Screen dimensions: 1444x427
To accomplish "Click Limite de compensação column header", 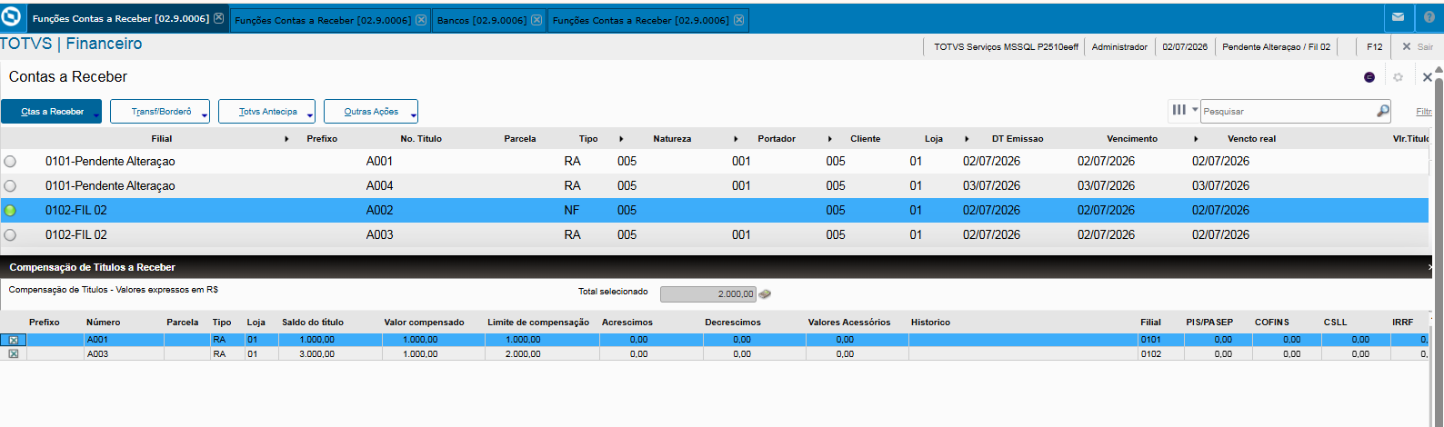I will point(538,323).
